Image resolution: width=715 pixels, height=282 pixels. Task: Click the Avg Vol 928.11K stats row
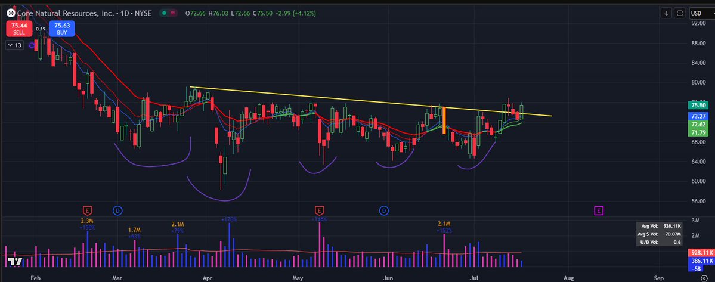(x=660, y=226)
